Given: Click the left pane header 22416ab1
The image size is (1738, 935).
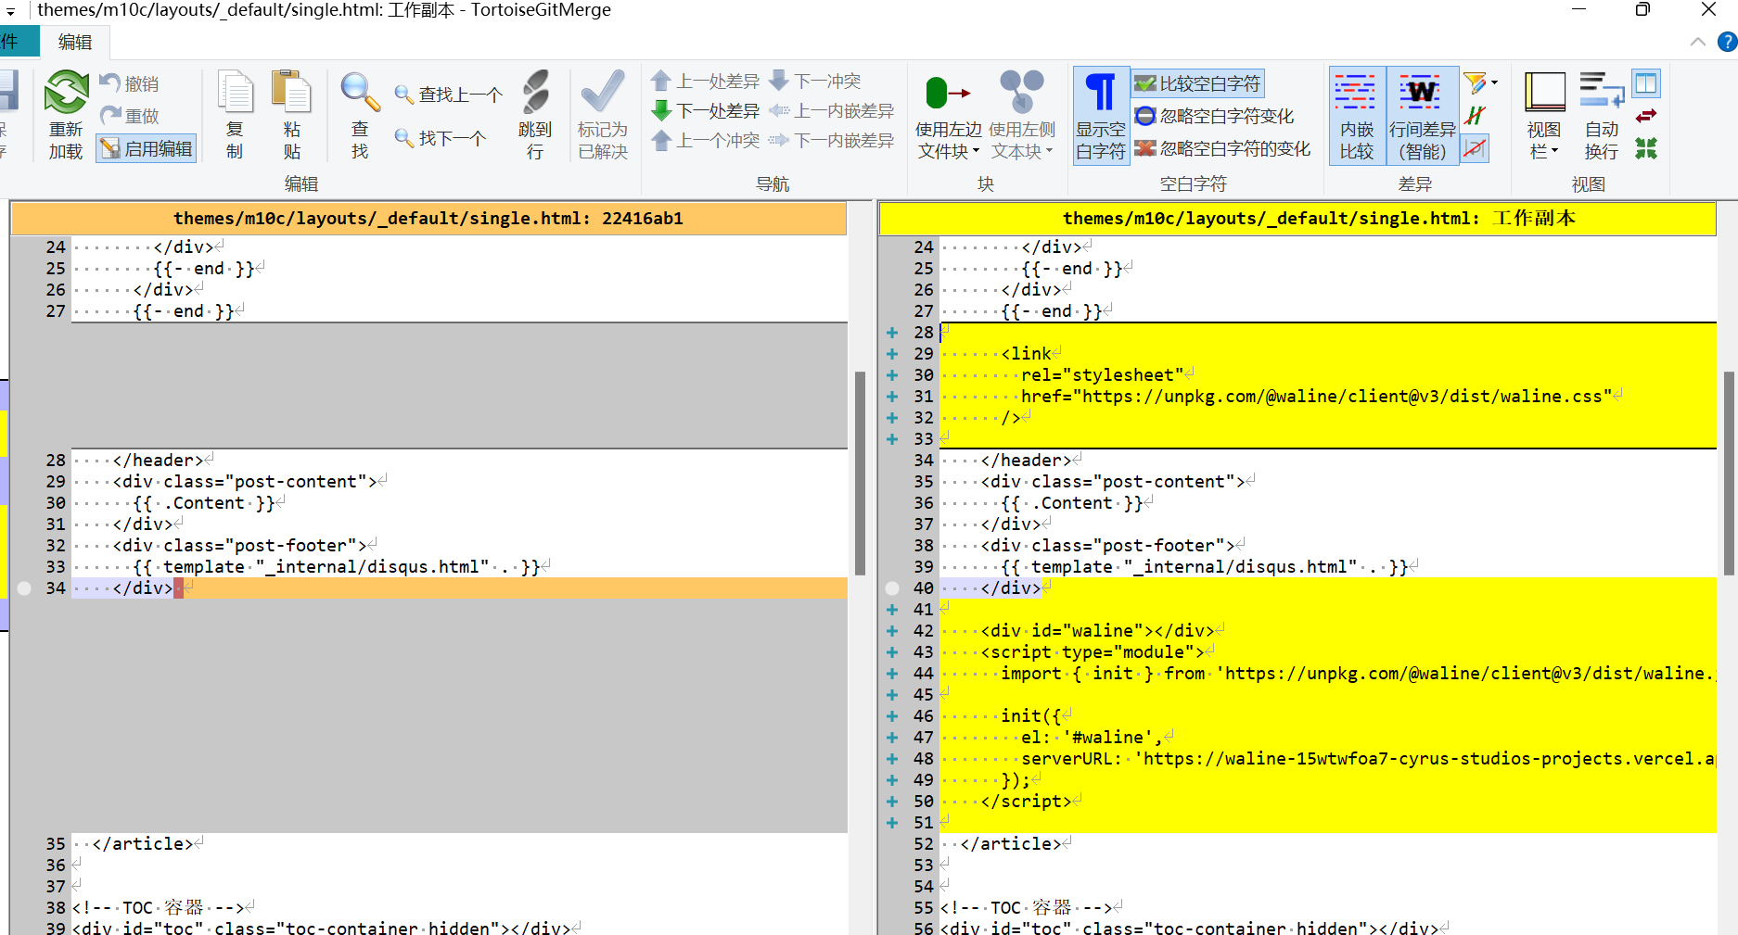Looking at the screenshot, I should point(428,219).
